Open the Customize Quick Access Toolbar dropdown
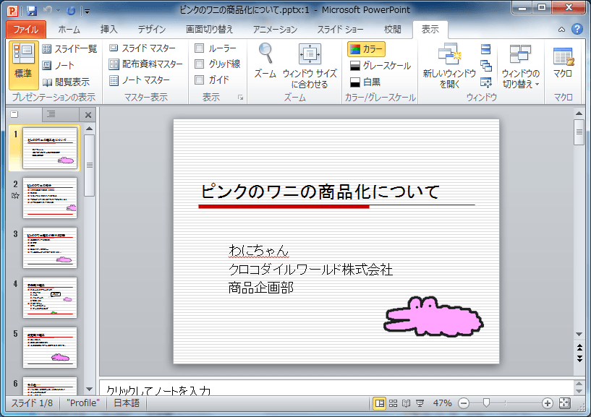Image resolution: width=591 pixels, height=417 pixels. click(x=87, y=12)
